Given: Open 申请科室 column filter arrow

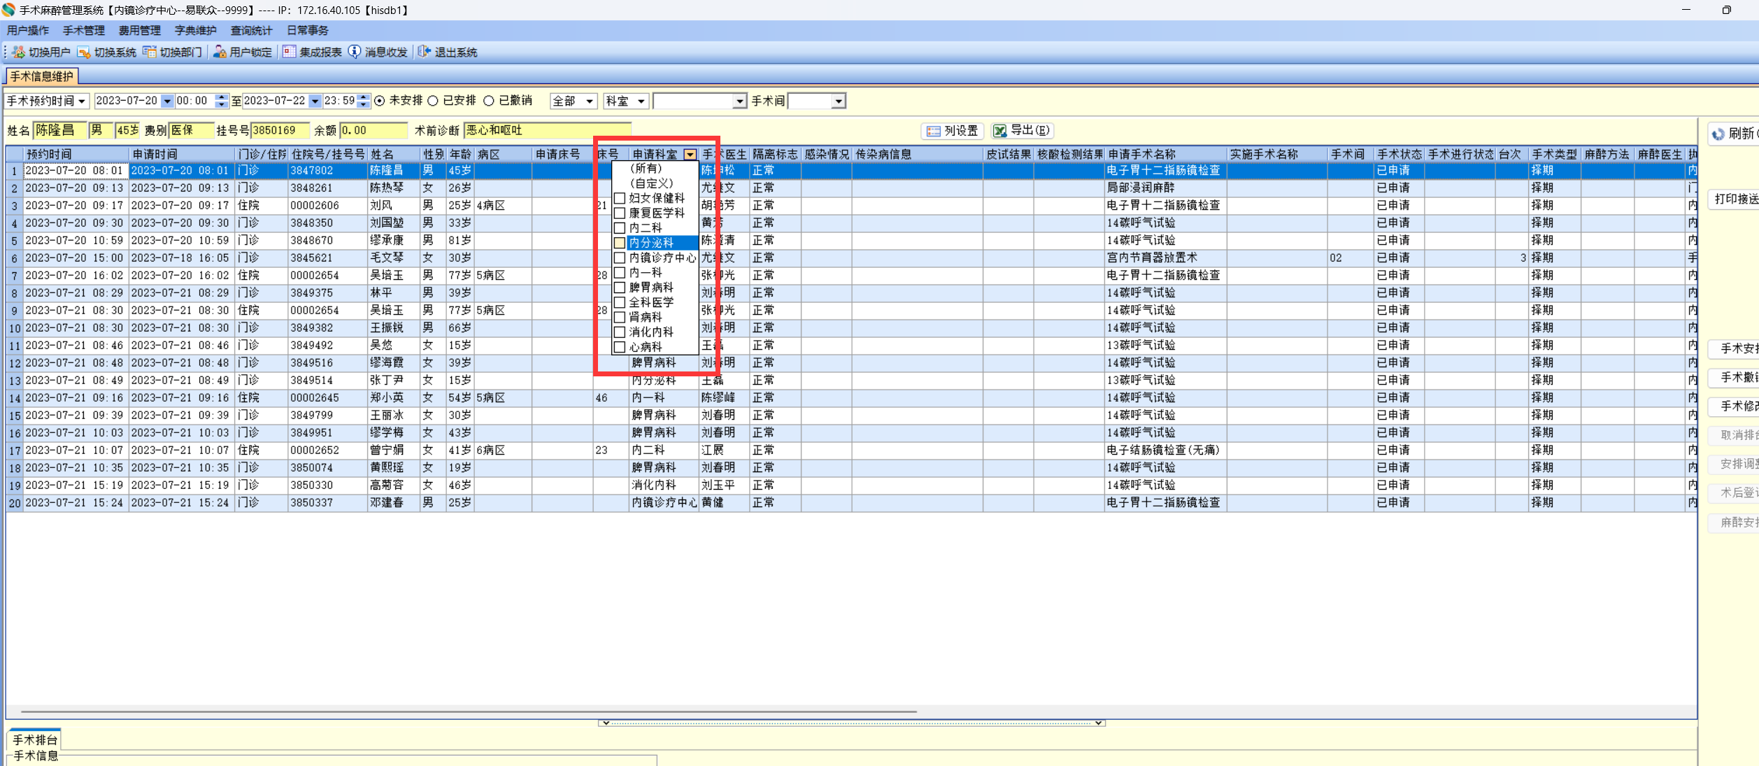Looking at the screenshot, I should pyautogui.click(x=690, y=155).
